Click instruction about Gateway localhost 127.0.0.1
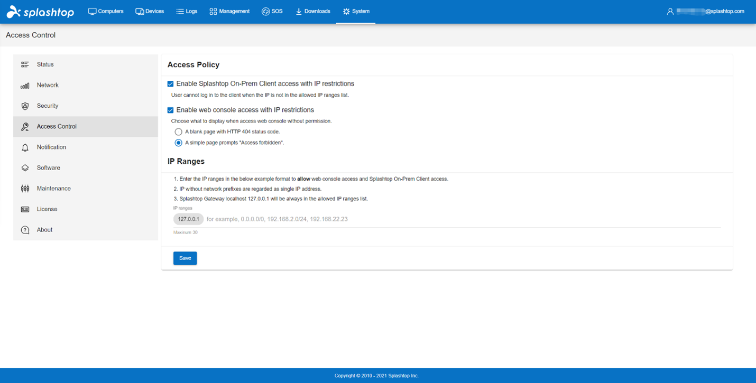Image resolution: width=756 pixels, height=383 pixels. [x=271, y=199]
